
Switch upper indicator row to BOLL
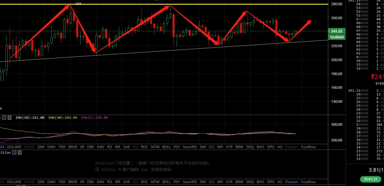166,147
